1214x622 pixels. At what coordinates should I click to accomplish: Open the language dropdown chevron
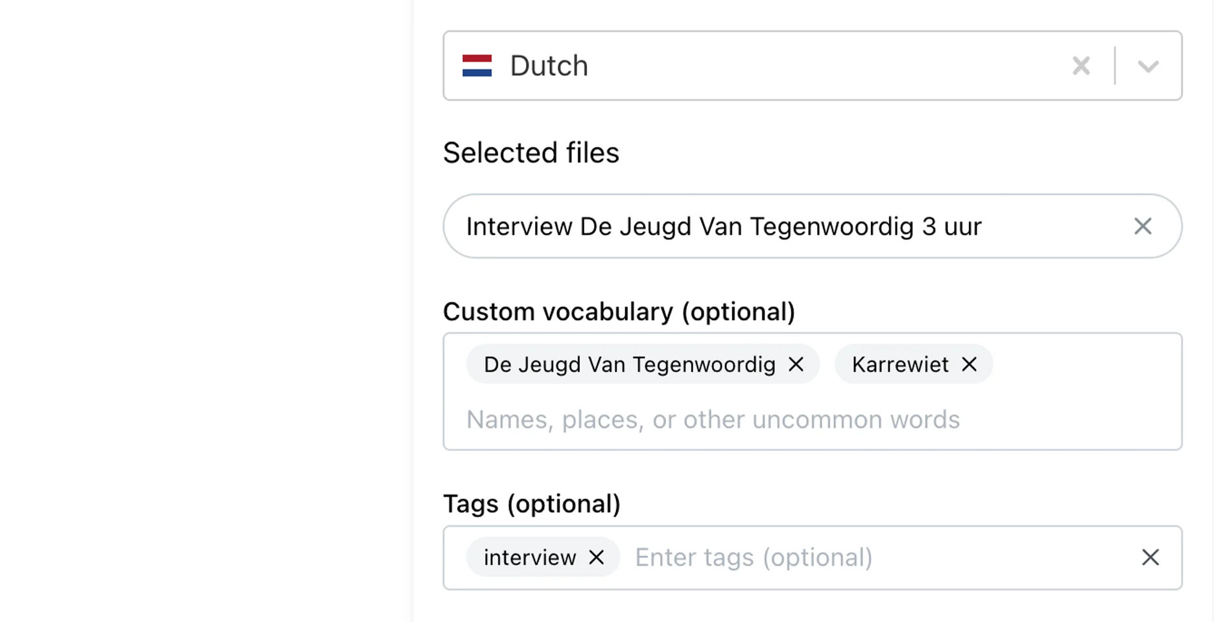tap(1148, 66)
